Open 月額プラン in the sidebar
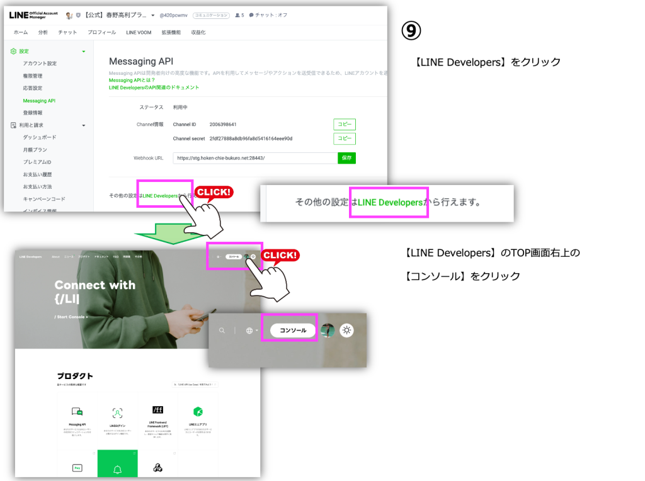 coord(35,150)
